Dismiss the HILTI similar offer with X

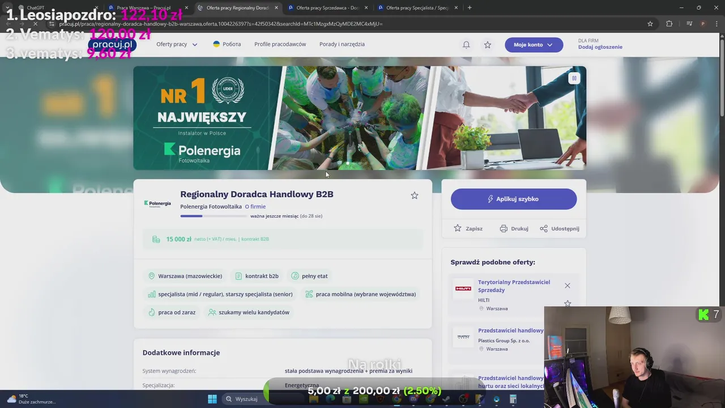(x=568, y=286)
